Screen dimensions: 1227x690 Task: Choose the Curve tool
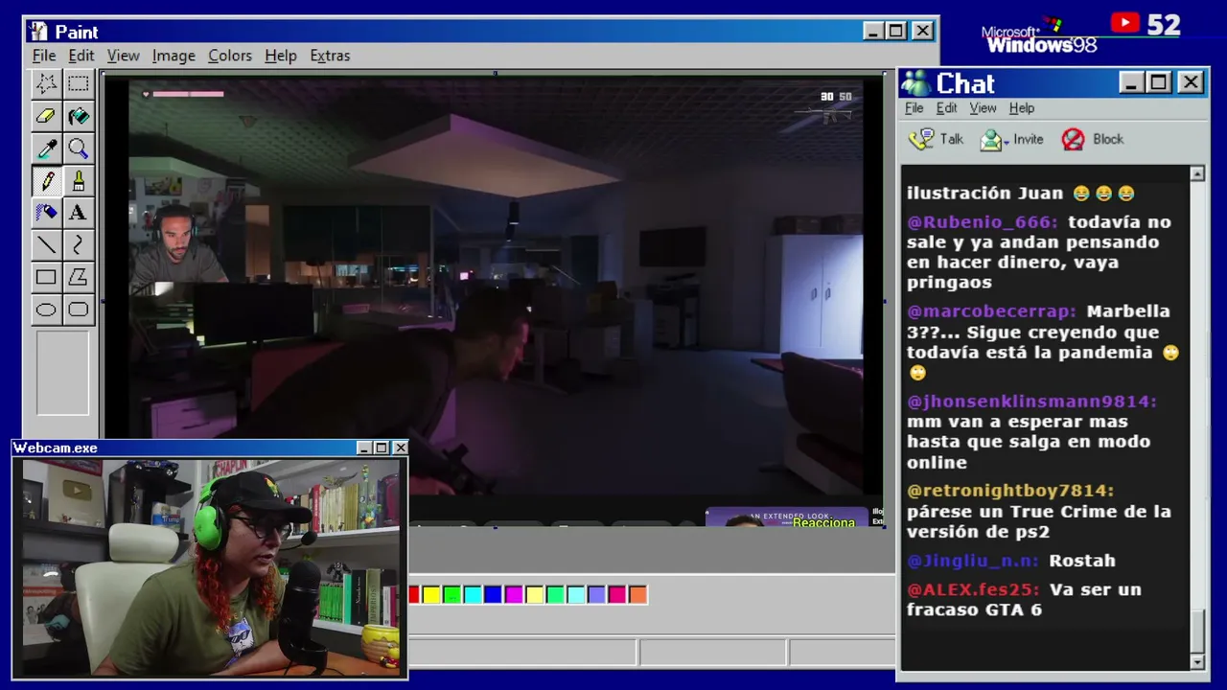coord(79,245)
